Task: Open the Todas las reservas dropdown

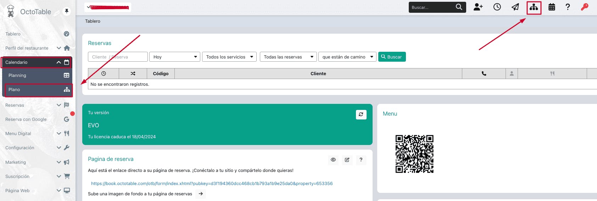Action: tap(288, 57)
